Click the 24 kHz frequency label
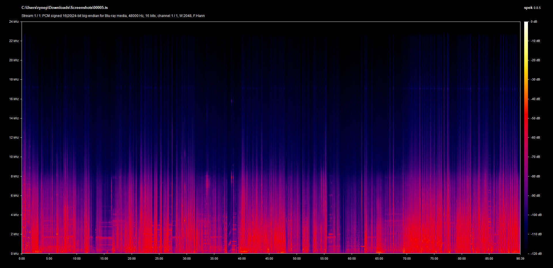The image size is (553, 268). 14,22
